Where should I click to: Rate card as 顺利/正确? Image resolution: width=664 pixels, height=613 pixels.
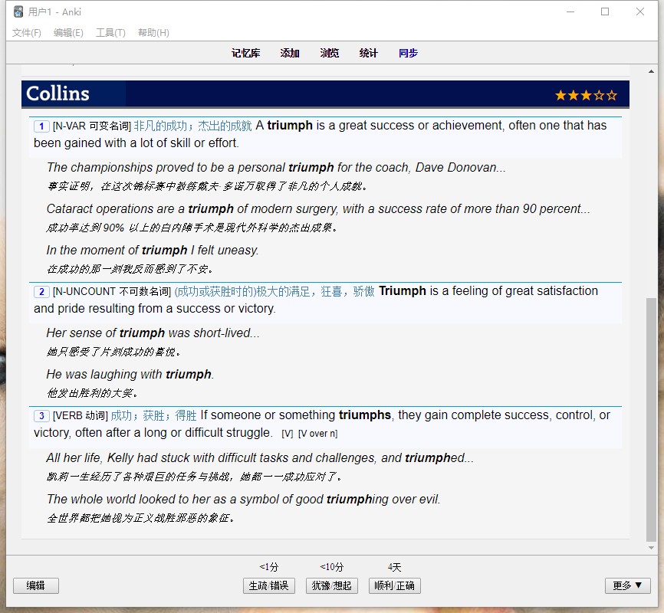click(x=394, y=585)
